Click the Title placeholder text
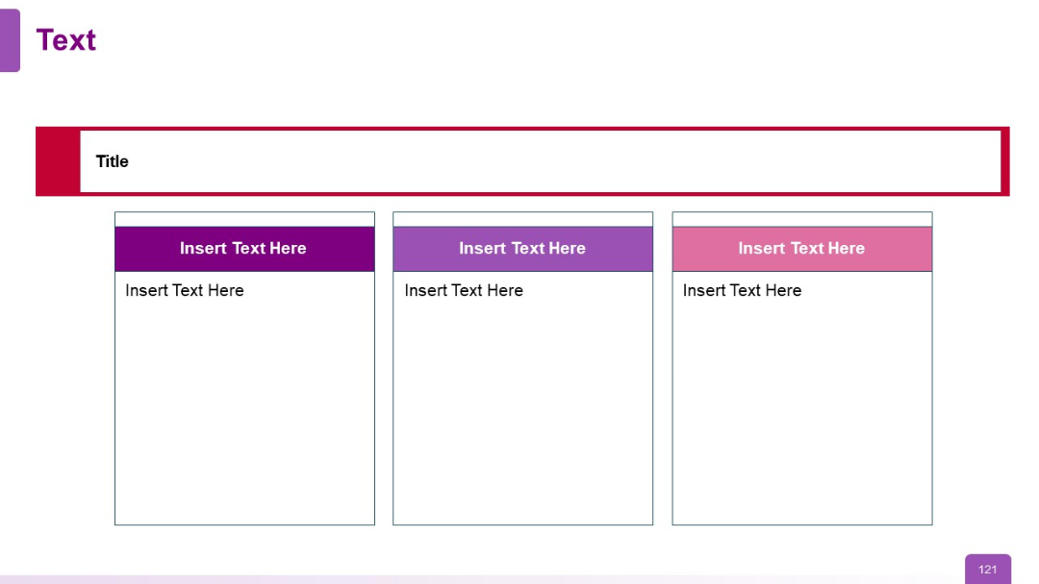This screenshot has width=1039, height=584. [112, 160]
